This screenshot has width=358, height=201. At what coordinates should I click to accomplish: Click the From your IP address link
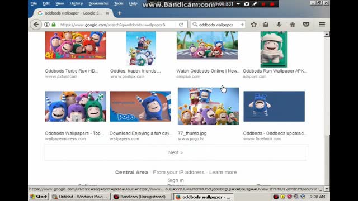coord(178,173)
